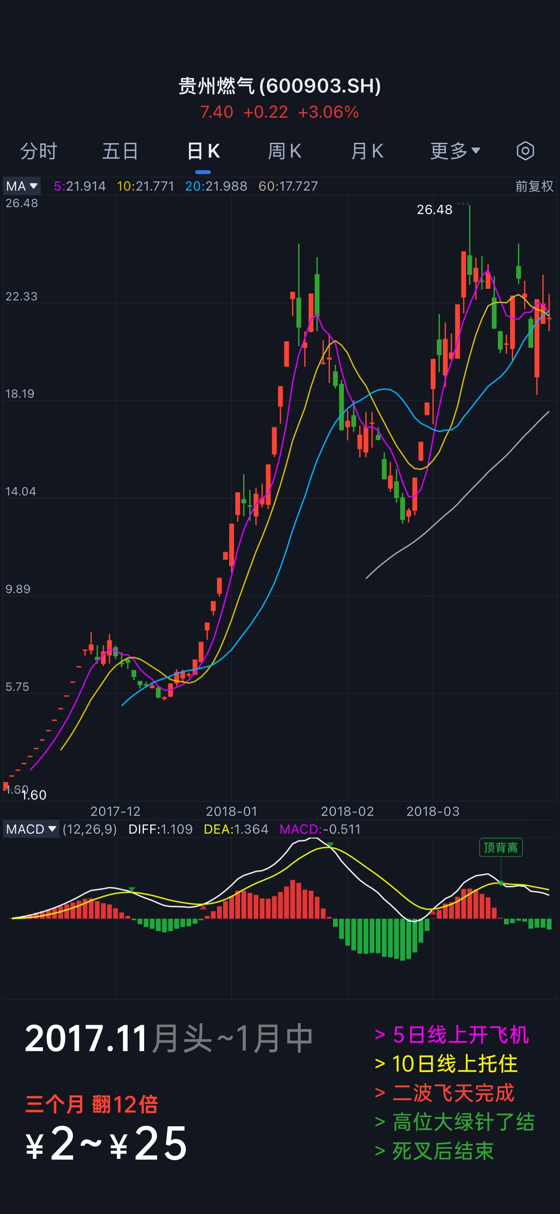Tap the MA5 value 21.914 legend

[x=80, y=186]
